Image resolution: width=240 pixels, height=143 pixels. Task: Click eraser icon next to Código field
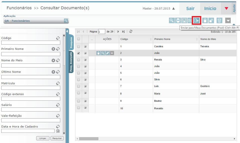pyautogui.click(x=58, y=38)
